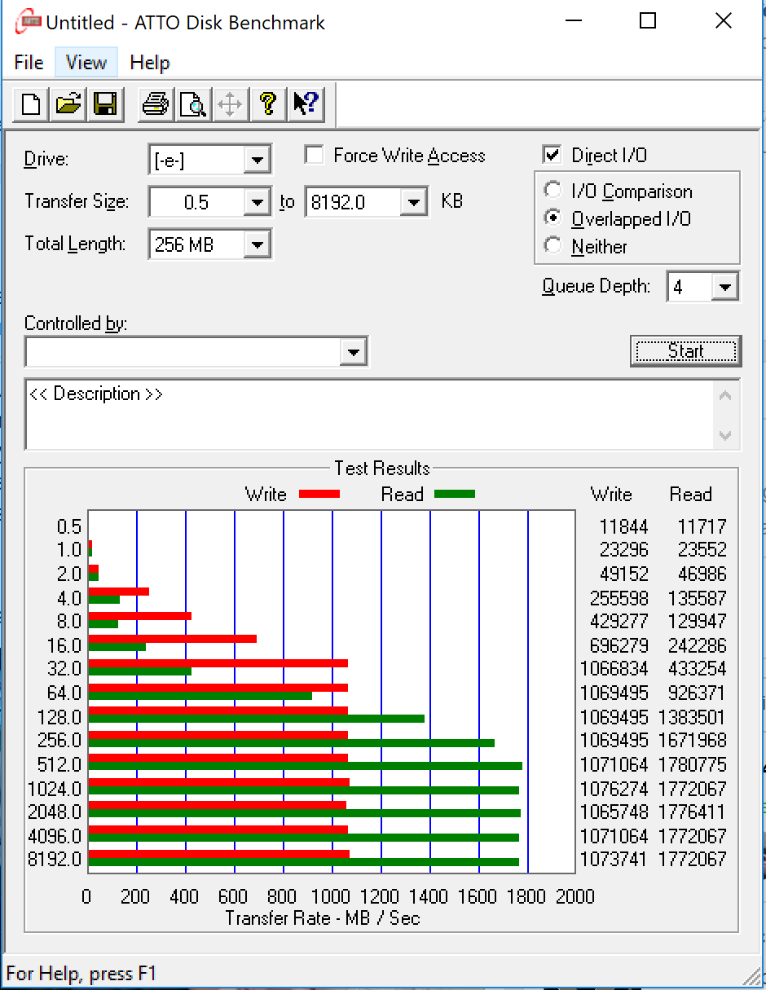The width and height of the screenshot is (766, 990).
Task: Choose the Neither radio option
Action: point(553,246)
